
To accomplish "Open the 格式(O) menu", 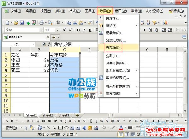I will point(75,11).
